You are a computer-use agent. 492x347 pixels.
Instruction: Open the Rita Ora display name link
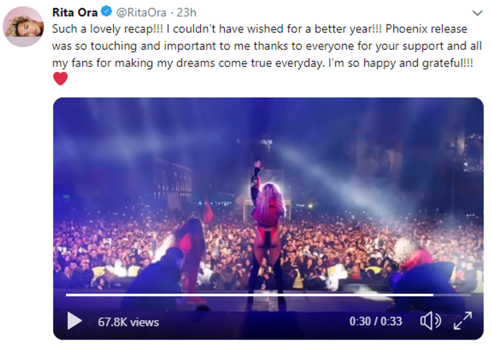(75, 12)
